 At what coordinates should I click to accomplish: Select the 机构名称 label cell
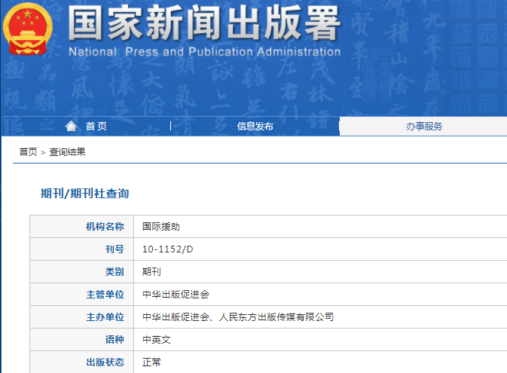click(x=82, y=227)
